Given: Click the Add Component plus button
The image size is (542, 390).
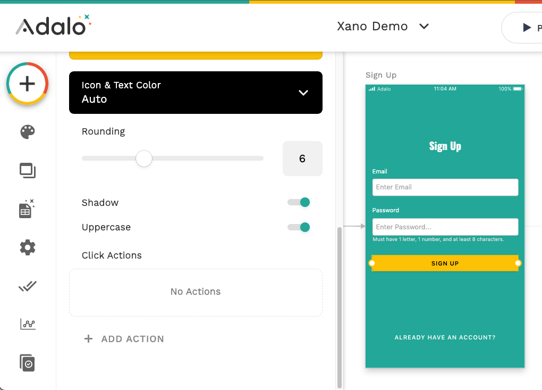Looking at the screenshot, I should pos(28,84).
